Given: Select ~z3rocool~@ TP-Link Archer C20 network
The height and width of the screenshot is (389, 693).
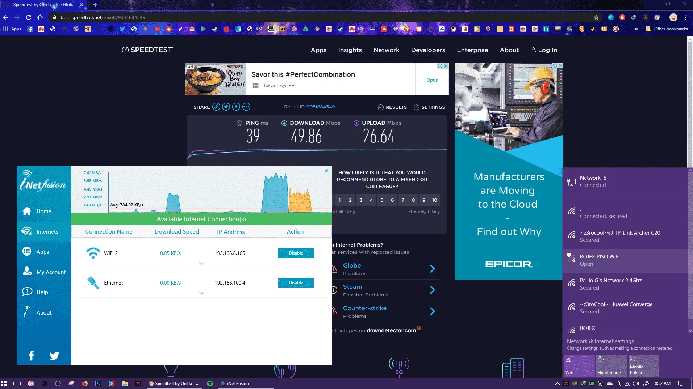Looking at the screenshot, I should point(625,236).
